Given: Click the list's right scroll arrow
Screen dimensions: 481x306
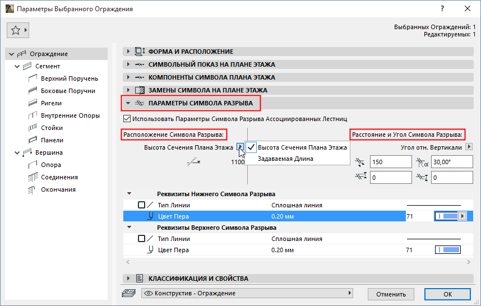Looking at the screenshot, I should [469, 262].
